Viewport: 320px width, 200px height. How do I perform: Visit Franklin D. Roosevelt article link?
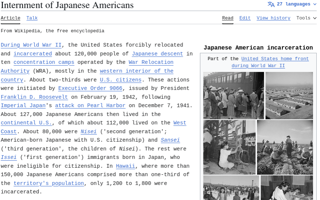34,97
